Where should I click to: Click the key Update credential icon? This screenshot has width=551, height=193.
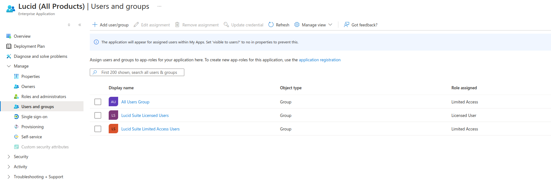226,25
